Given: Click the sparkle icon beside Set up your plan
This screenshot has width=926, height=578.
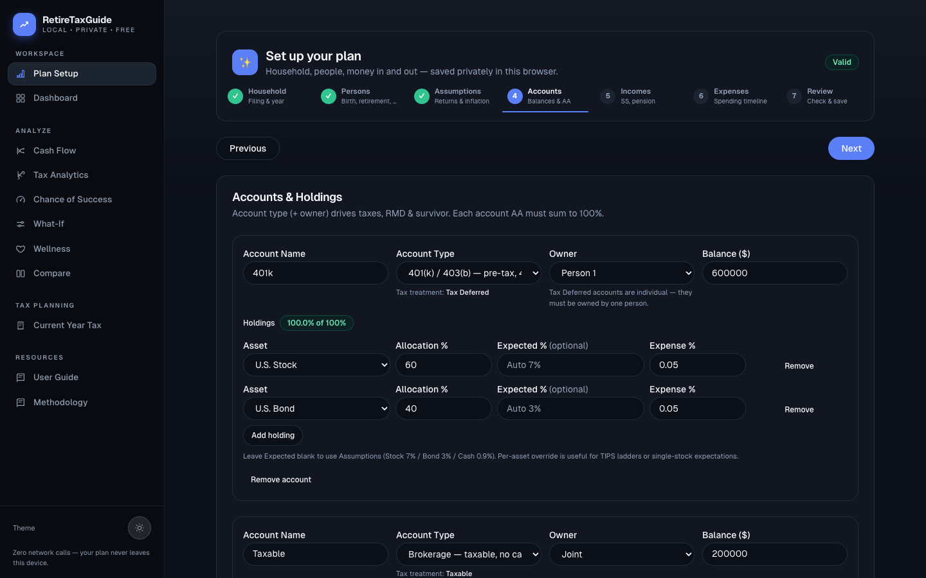Looking at the screenshot, I should 245,62.
